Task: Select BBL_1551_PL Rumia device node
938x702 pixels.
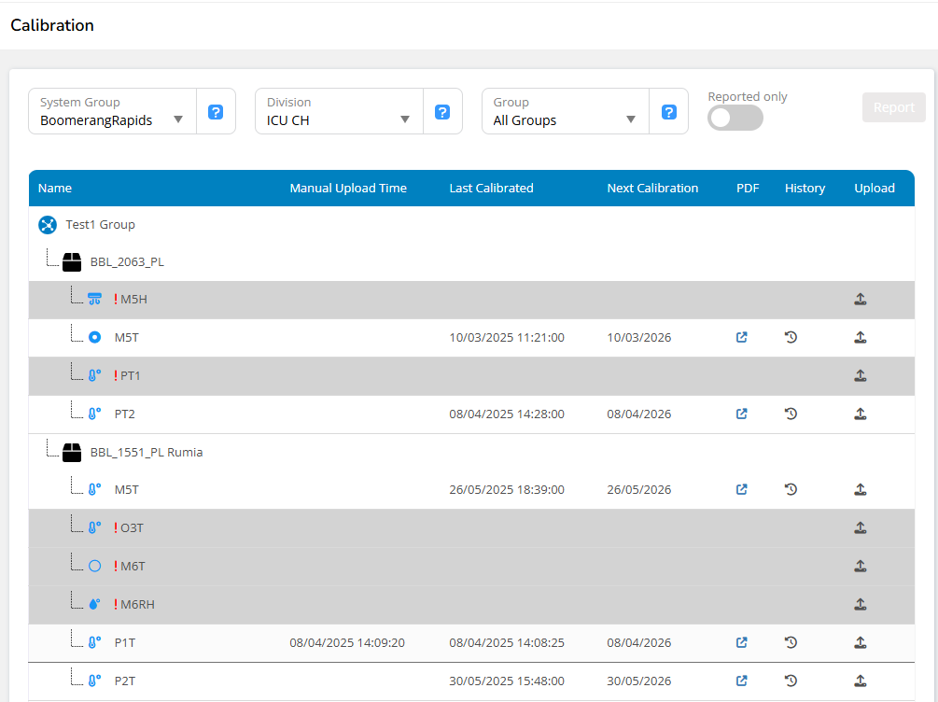Action: click(146, 452)
